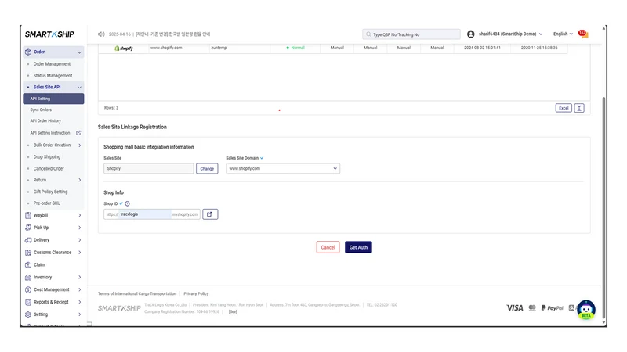Select API Setting menu item

point(53,99)
